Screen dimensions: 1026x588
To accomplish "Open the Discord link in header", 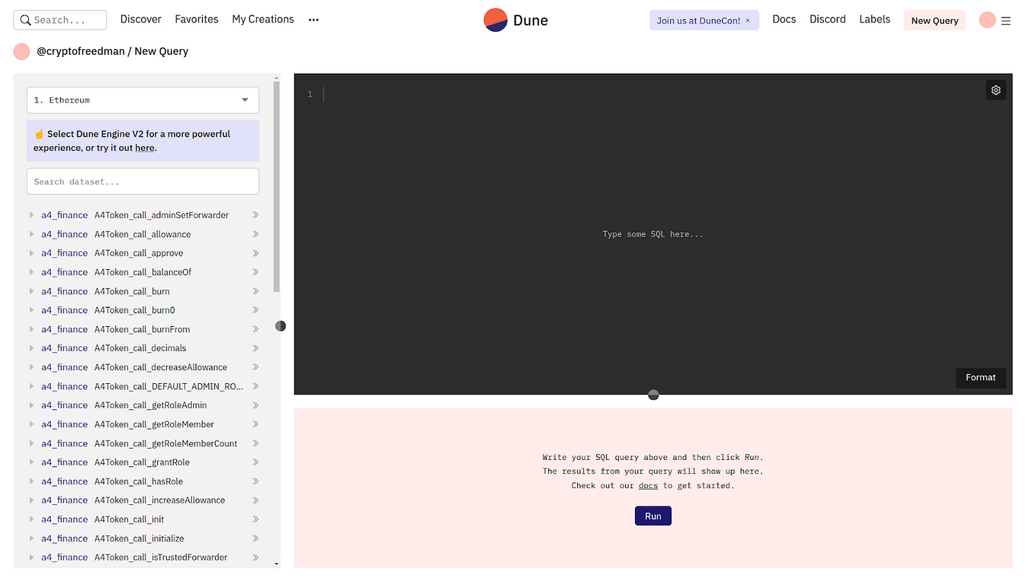I will click(x=828, y=20).
